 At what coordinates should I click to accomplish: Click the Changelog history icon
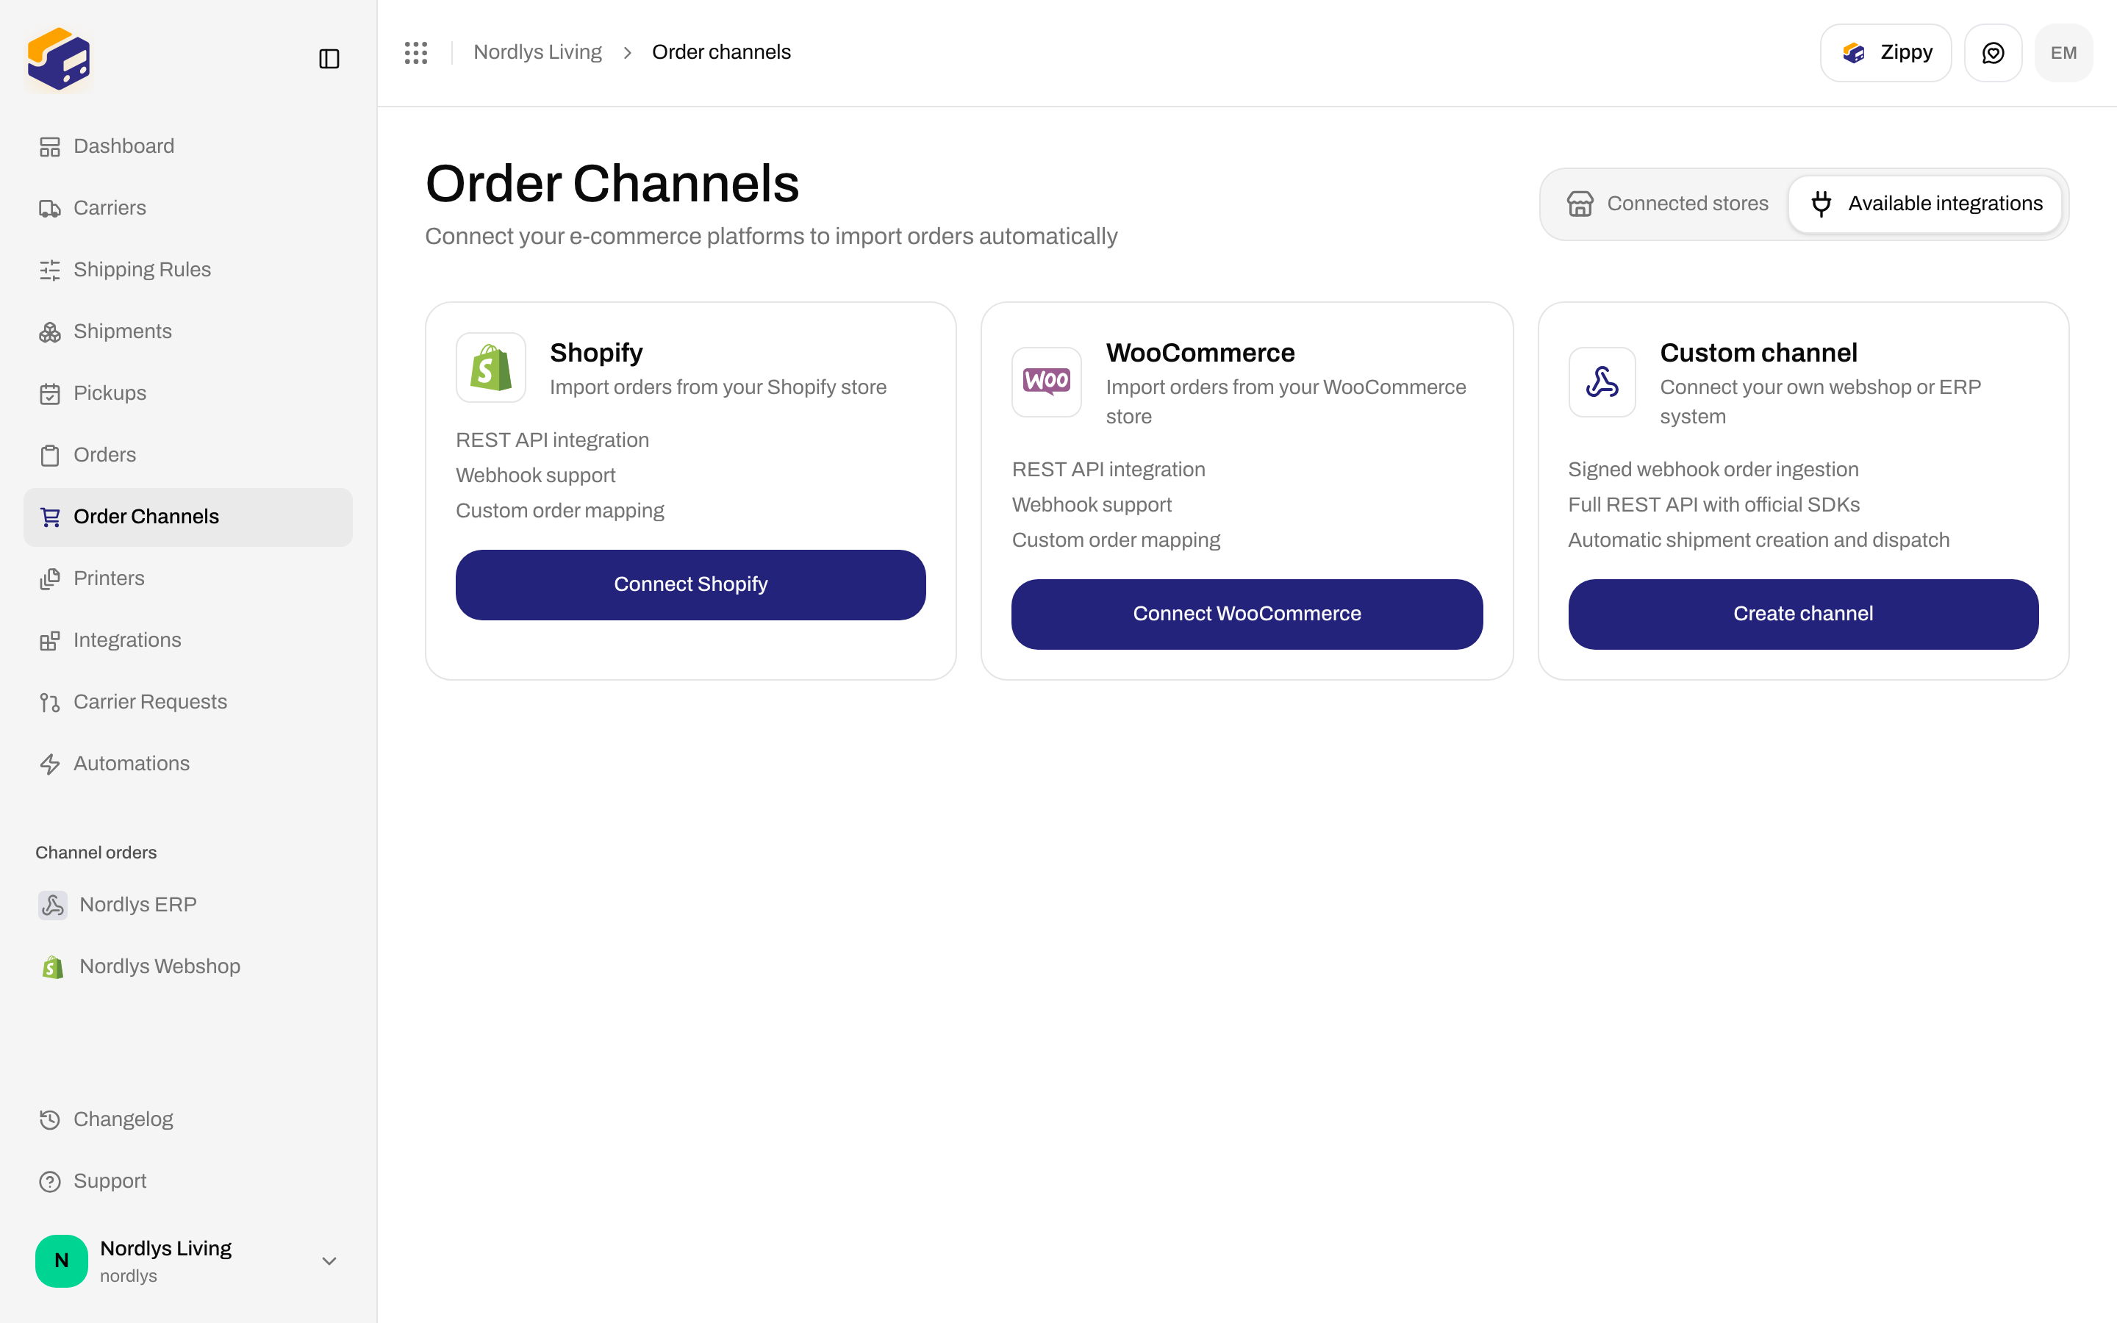tap(50, 1120)
